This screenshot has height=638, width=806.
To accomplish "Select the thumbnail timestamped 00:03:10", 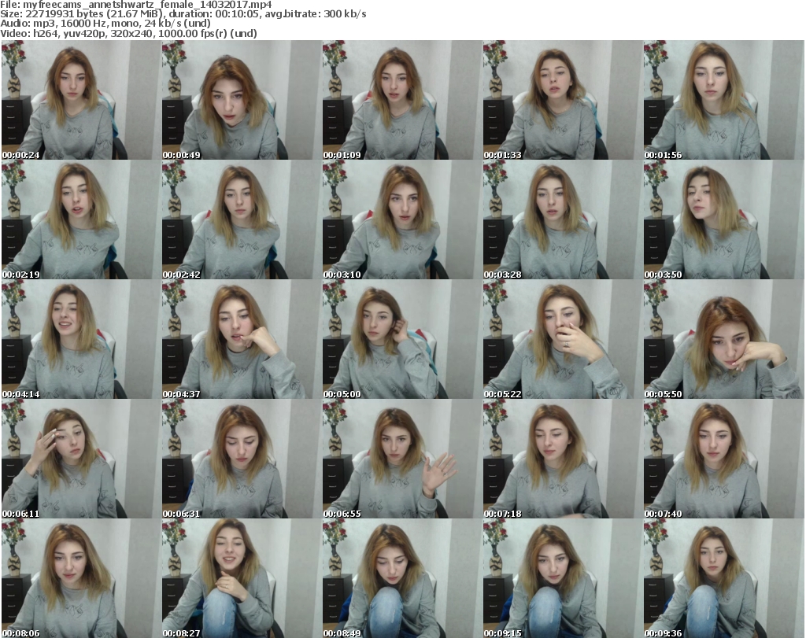I will tap(402, 219).
